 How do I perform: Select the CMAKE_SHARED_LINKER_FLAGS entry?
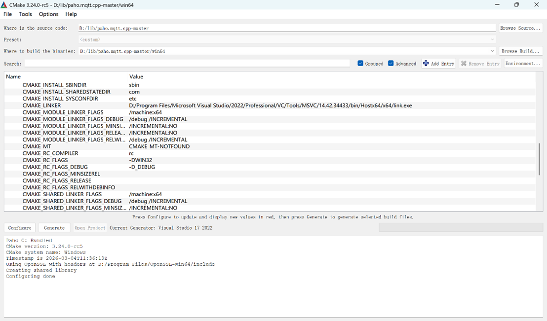pyautogui.click(x=62, y=194)
